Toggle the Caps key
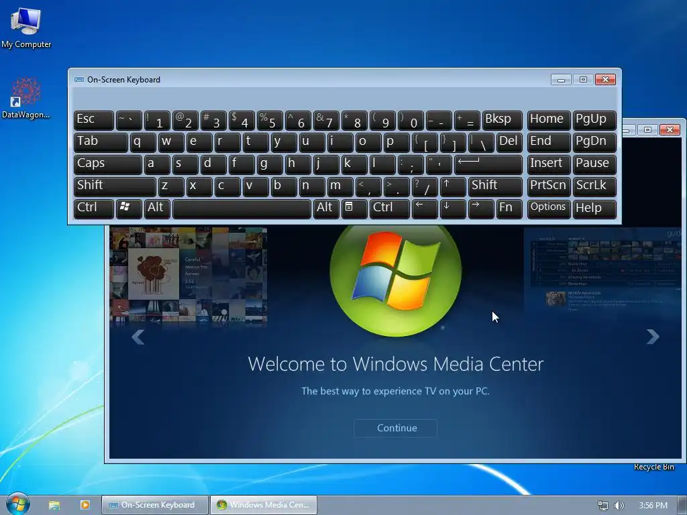Viewport: 687px width, 515px height. point(108,165)
